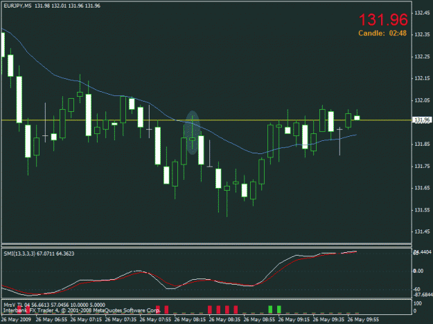Click the 26 May 09:55 time label
Image resolution: width=433 pixels, height=324 pixels.
tap(363, 320)
